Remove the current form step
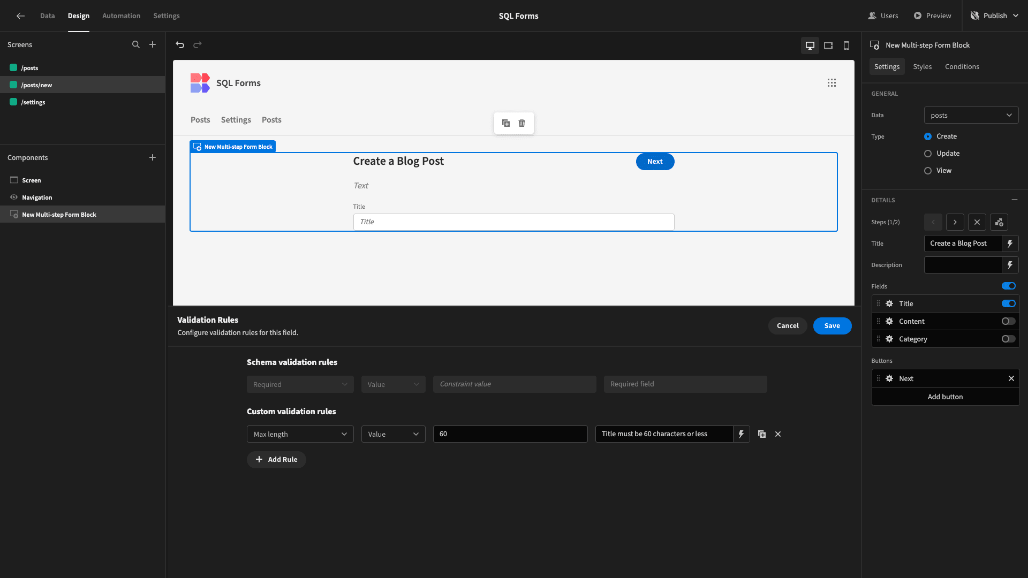Screen dimensions: 1028x578 (977, 222)
